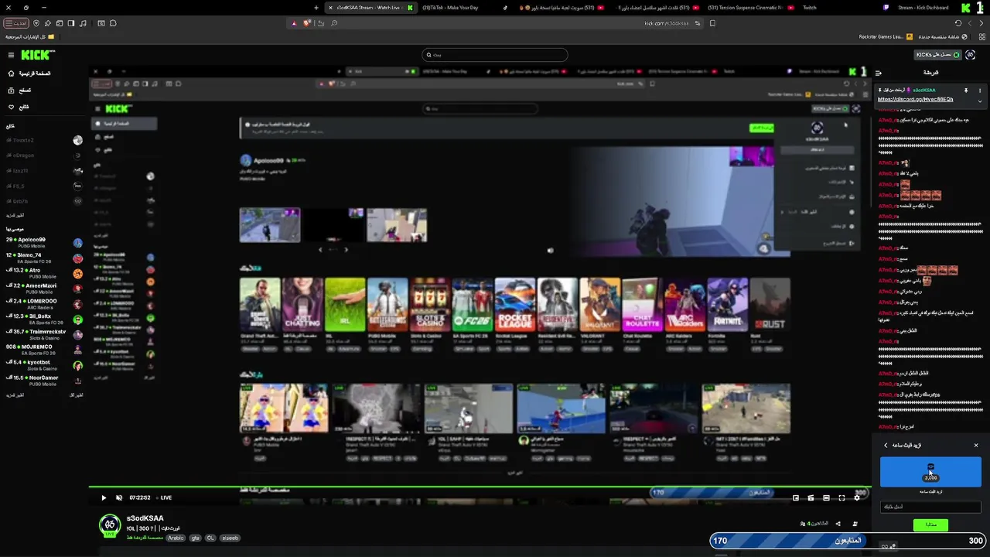This screenshot has width=990, height=557.
Task: Click the zoom magnifier icon in address bar
Action: (x=334, y=23)
